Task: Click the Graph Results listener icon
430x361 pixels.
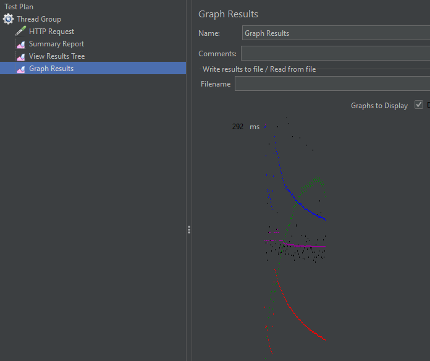Action: (21, 69)
